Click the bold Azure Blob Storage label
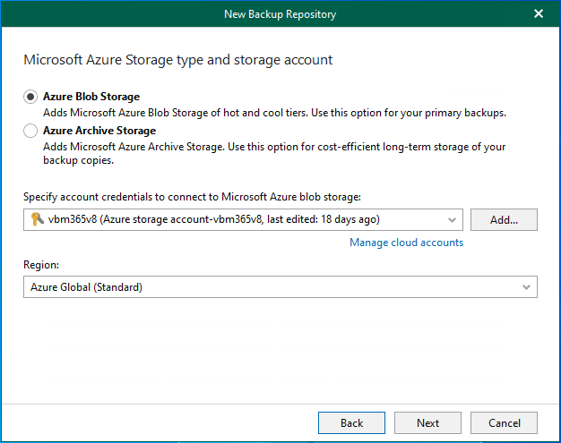Image resolution: width=561 pixels, height=443 pixels. [x=91, y=97]
